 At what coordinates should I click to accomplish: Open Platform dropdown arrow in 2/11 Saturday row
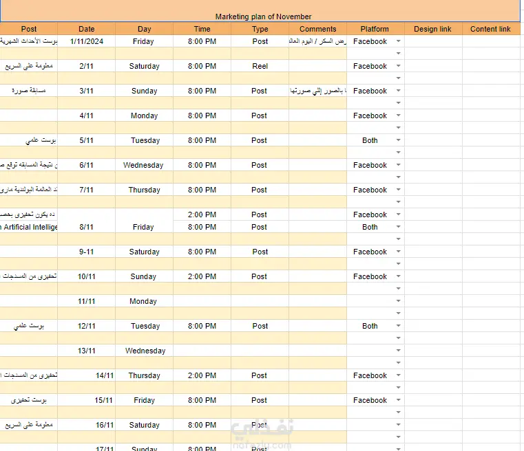point(399,66)
